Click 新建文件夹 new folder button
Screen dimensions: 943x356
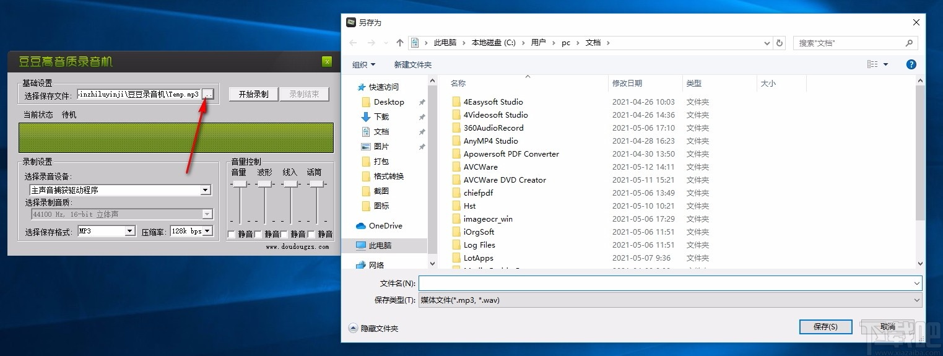point(413,64)
